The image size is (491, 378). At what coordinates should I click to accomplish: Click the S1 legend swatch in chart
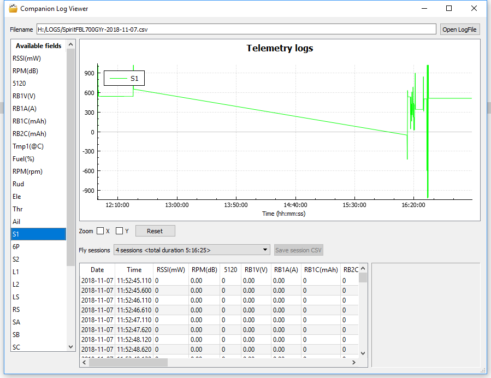coord(118,79)
